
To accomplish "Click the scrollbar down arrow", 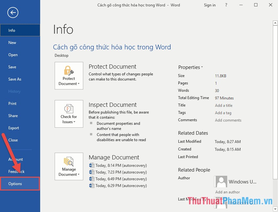I will (x=275, y=208).
